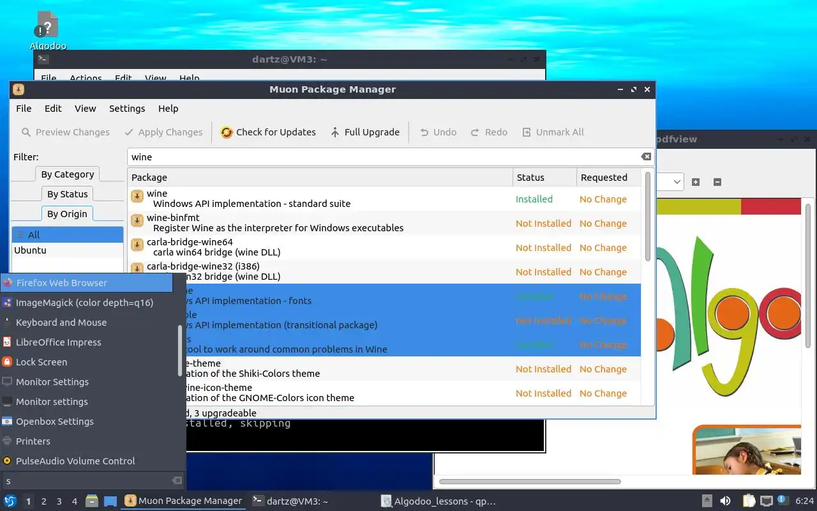Click Apply Changes in toolbar
Screen dimensions: 817x511
tap(163, 132)
